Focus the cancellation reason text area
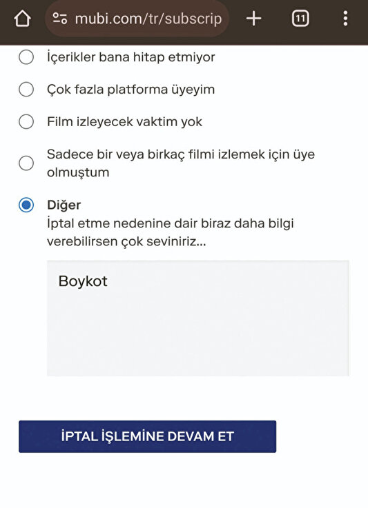This screenshot has height=508, width=368. [x=198, y=318]
